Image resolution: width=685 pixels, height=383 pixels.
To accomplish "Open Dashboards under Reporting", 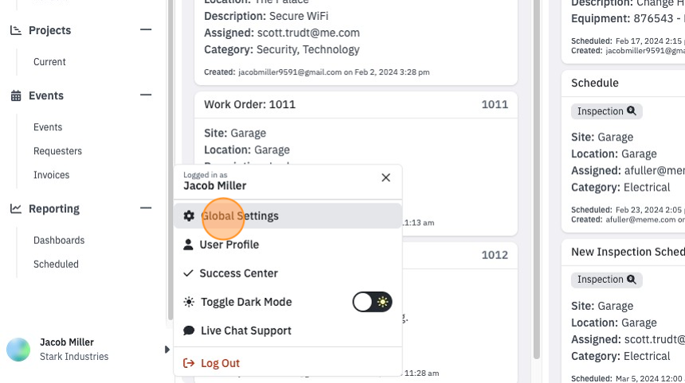I will click(59, 240).
